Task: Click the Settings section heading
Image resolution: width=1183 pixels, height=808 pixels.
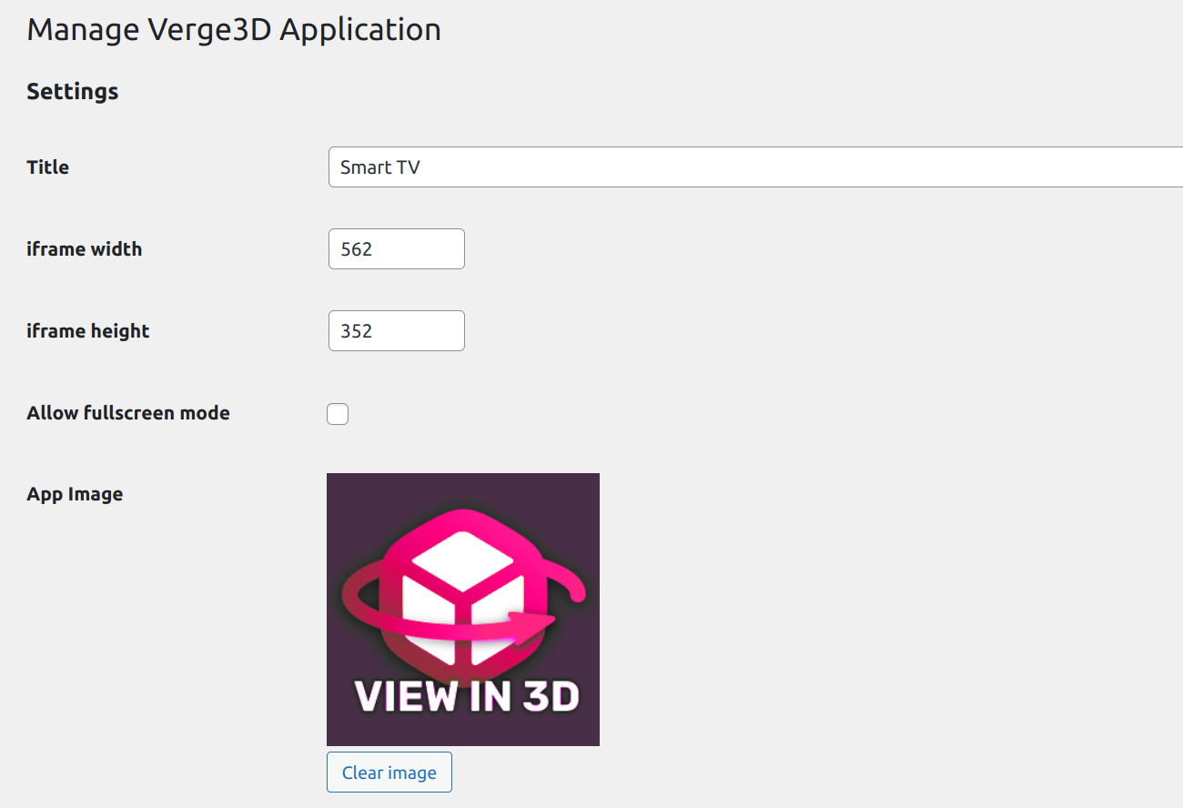Action: (73, 92)
